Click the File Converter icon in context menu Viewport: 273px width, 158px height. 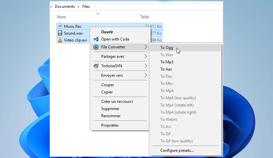pos(96,47)
